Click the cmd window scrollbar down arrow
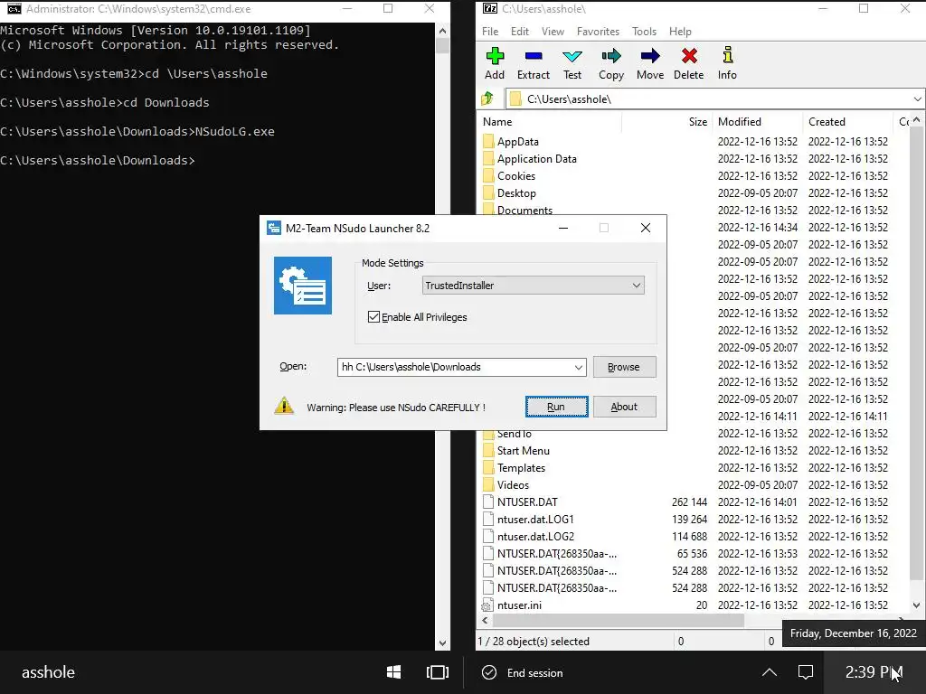This screenshot has height=694, width=926. pyautogui.click(x=442, y=643)
